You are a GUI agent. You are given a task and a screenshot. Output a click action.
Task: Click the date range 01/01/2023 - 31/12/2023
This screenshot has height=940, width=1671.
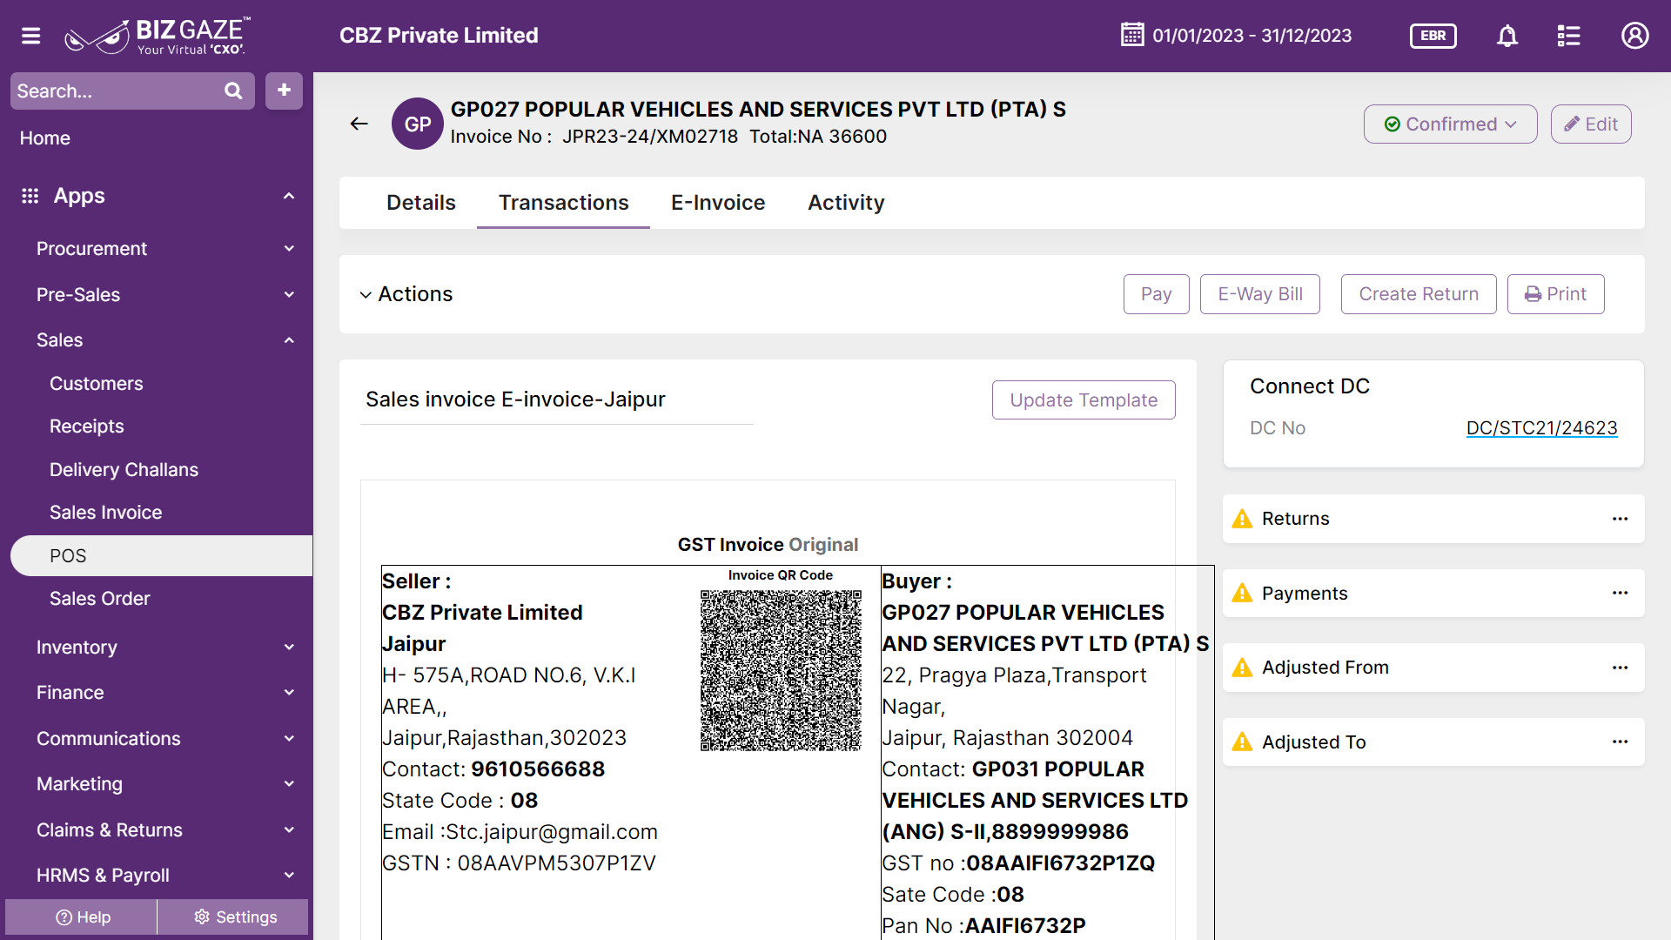coord(1252,36)
